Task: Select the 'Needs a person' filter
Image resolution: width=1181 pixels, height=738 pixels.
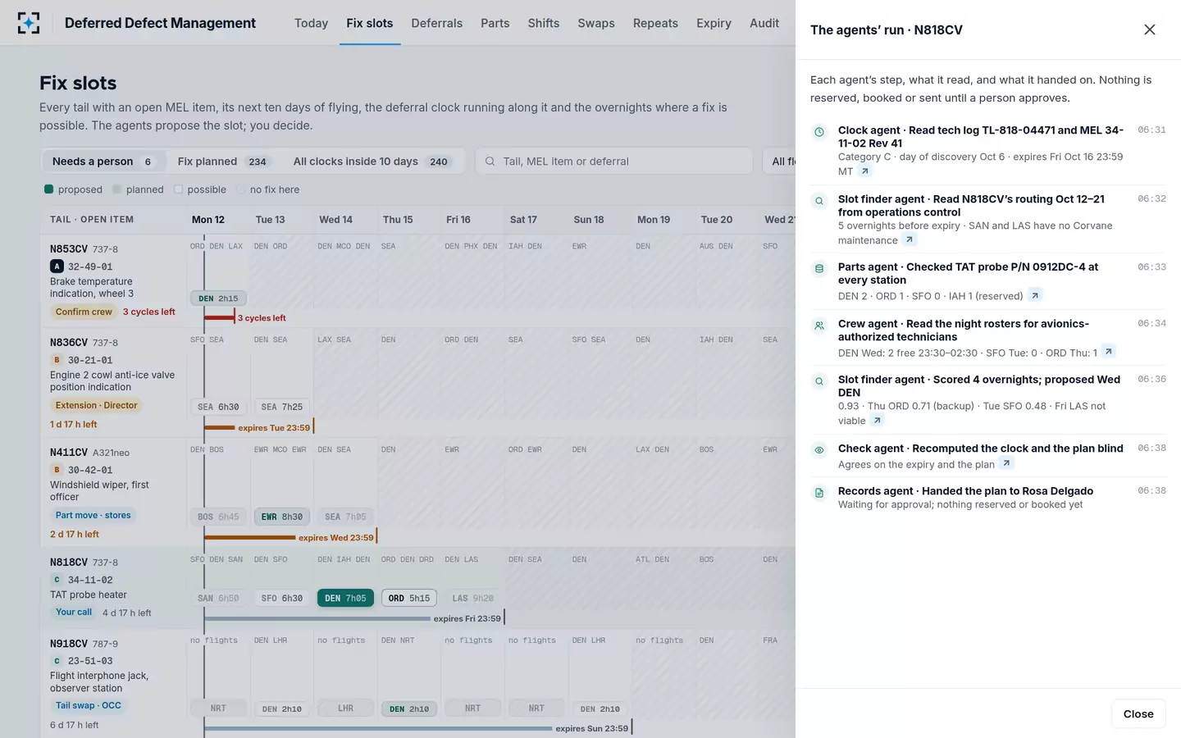Action: 103,162
